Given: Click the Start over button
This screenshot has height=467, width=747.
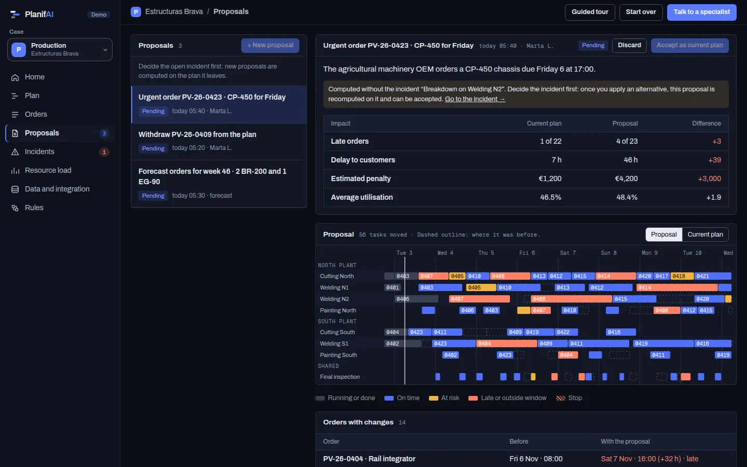Looking at the screenshot, I should tap(641, 12).
